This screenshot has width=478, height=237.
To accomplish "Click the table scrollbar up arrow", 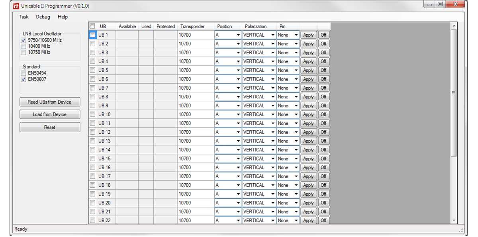I will [454, 26].
